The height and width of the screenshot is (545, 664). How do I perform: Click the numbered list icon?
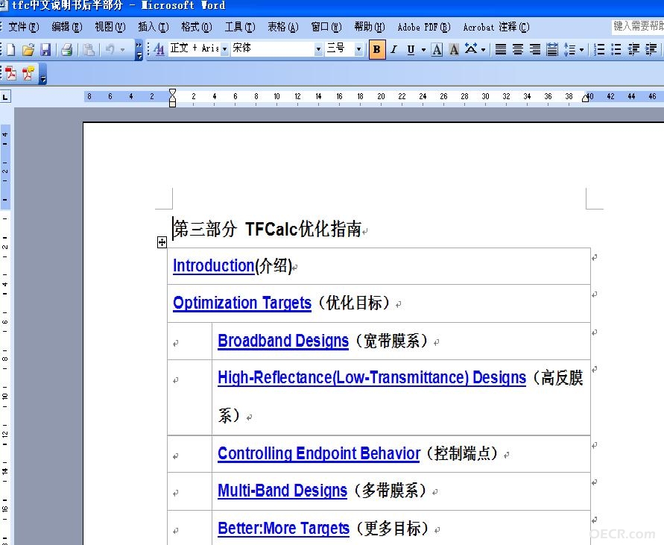pyautogui.click(x=598, y=49)
